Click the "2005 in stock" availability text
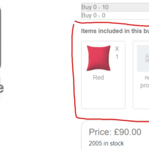The image size is (149, 149). (106, 143)
